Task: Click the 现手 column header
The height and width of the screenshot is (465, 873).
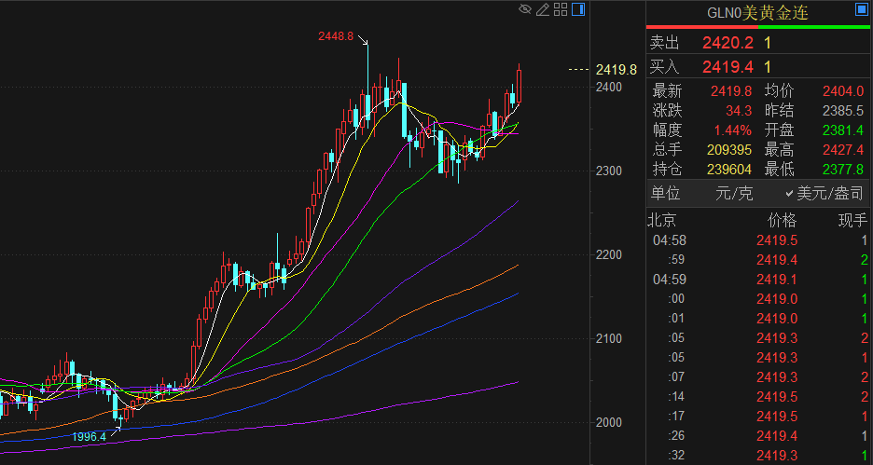Action: point(852,221)
